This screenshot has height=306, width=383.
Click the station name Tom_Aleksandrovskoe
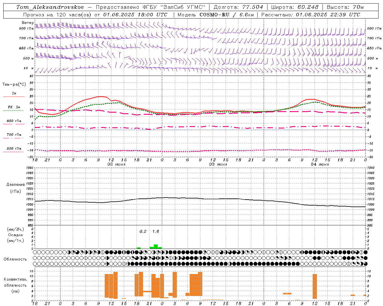coord(50,7)
